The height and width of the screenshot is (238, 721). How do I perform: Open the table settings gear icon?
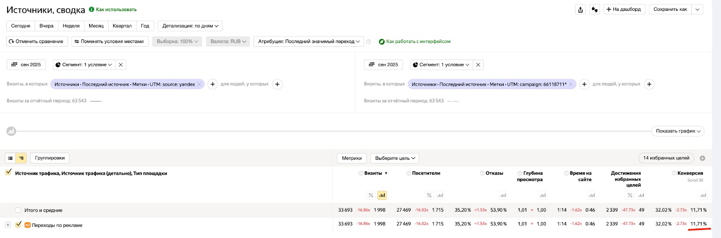(x=702, y=158)
